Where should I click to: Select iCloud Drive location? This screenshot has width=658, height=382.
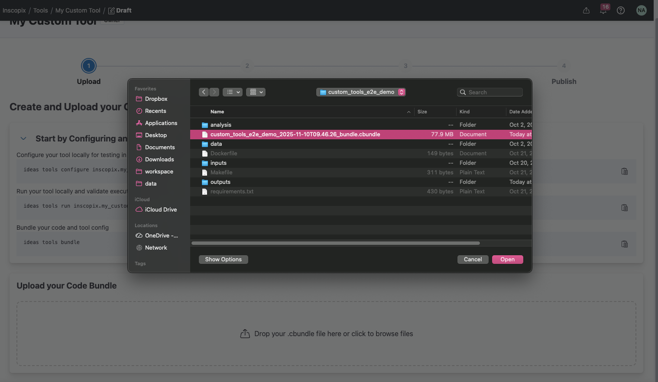(x=161, y=210)
